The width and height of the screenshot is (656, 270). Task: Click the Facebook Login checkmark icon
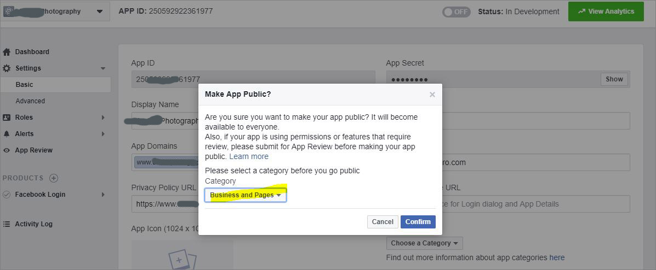coord(6,195)
